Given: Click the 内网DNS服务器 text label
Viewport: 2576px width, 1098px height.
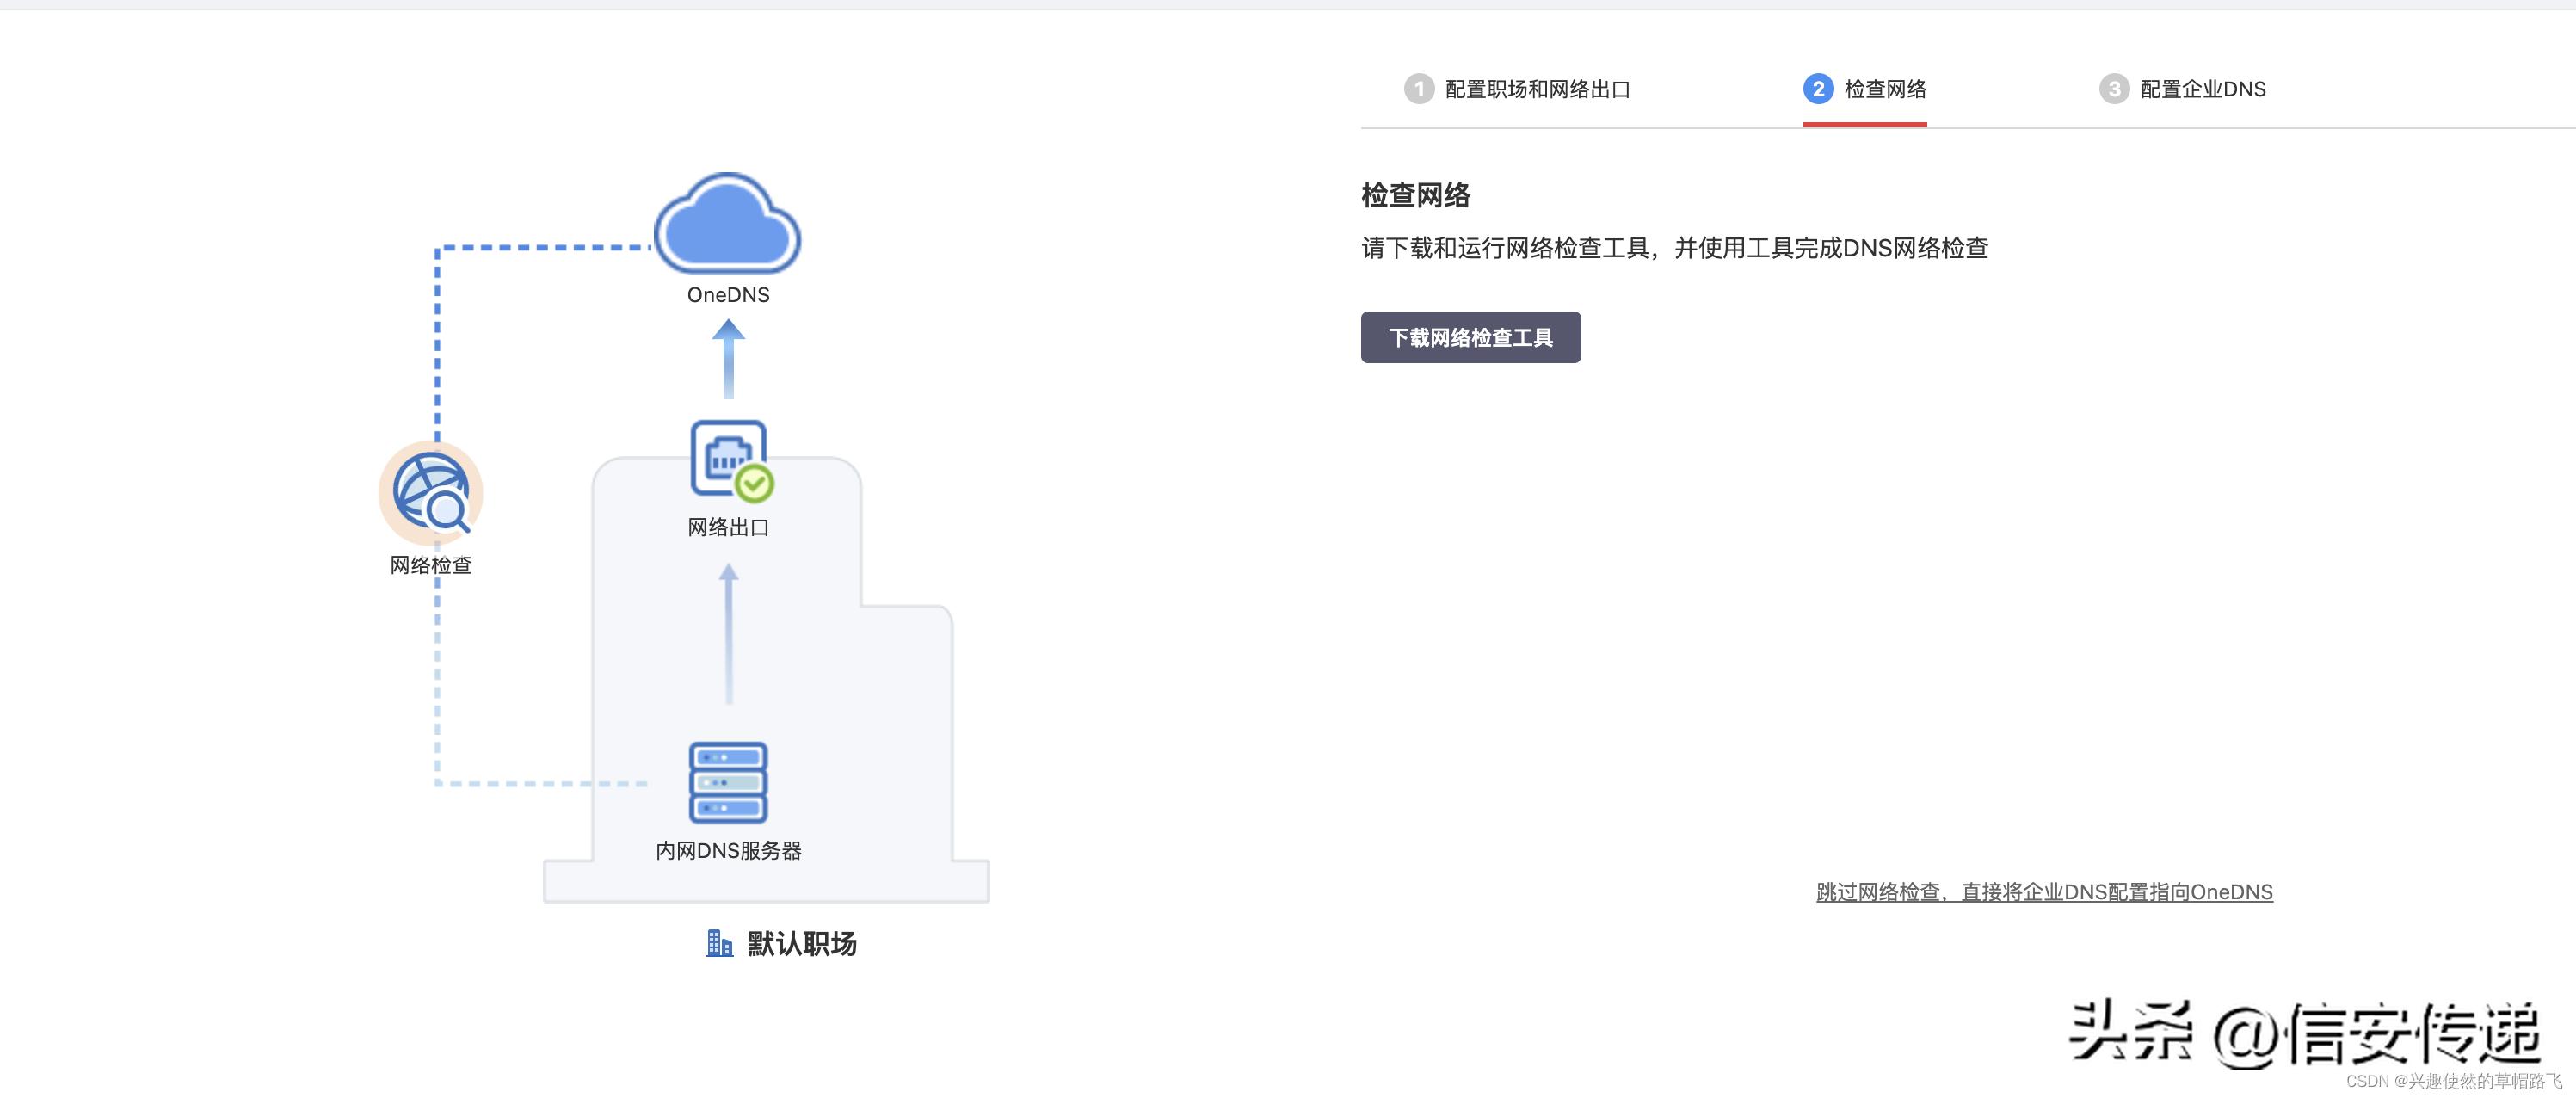Looking at the screenshot, I should (x=728, y=851).
